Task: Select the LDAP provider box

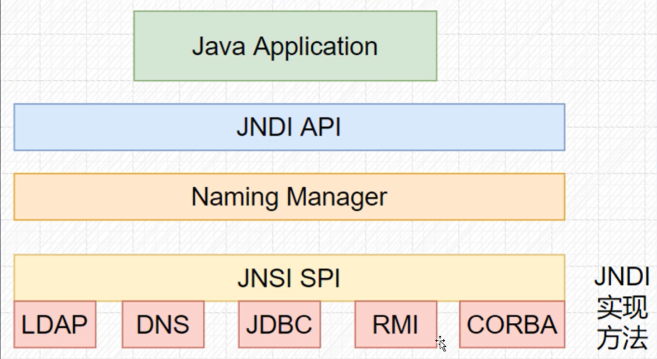Action: [55, 324]
